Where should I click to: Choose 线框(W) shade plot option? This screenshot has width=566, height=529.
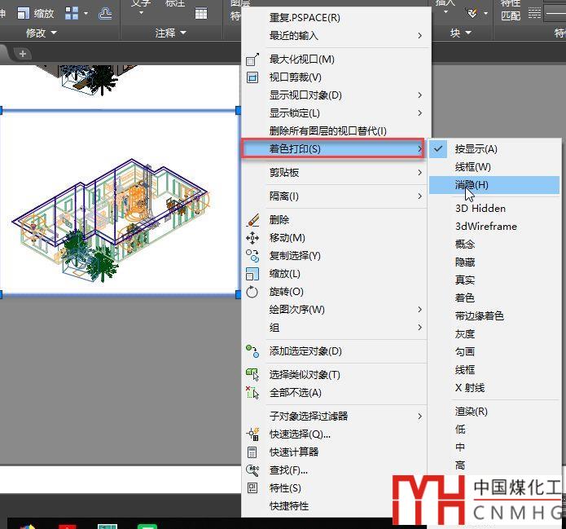pyautogui.click(x=472, y=167)
